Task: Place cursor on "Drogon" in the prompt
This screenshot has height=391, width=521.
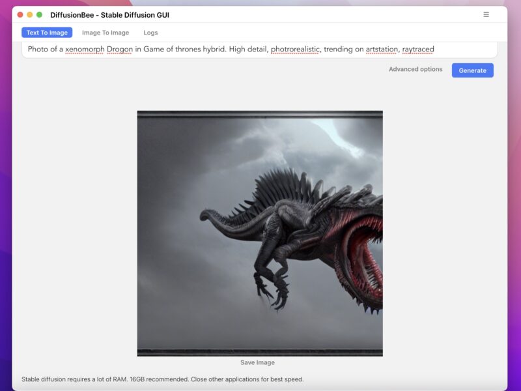Action: click(x=120, y=50)
